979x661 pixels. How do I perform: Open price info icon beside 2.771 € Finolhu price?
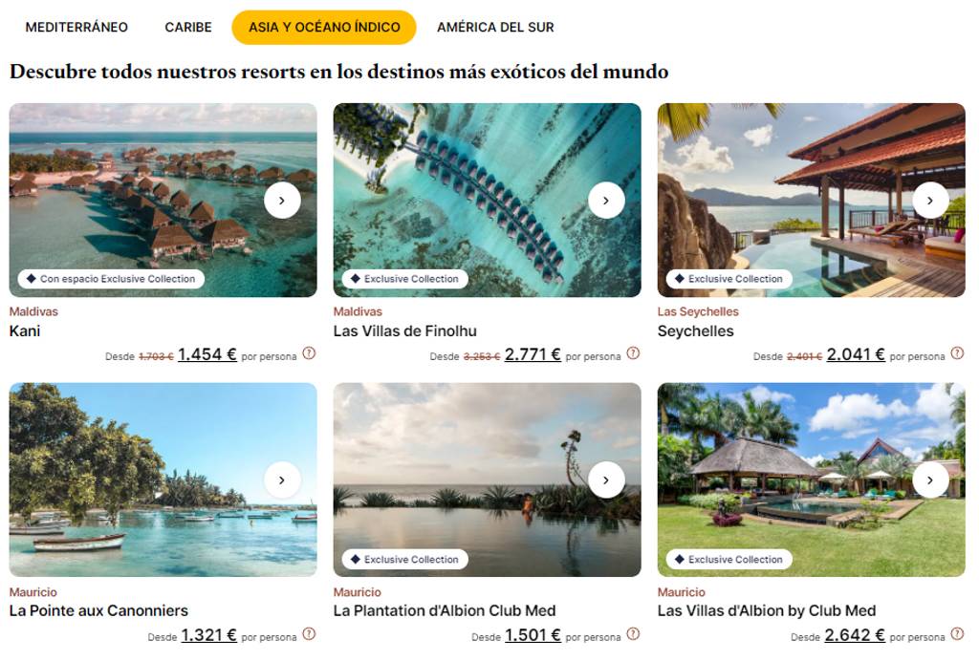click(x=633, y=353)
